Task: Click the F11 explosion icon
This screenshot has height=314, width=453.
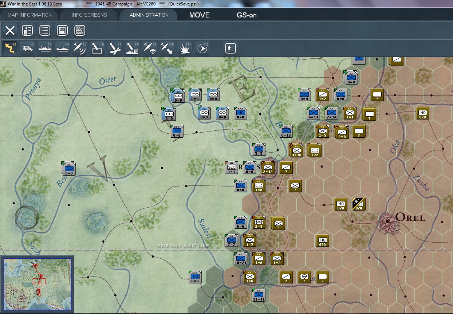Action: click(185, 48)
